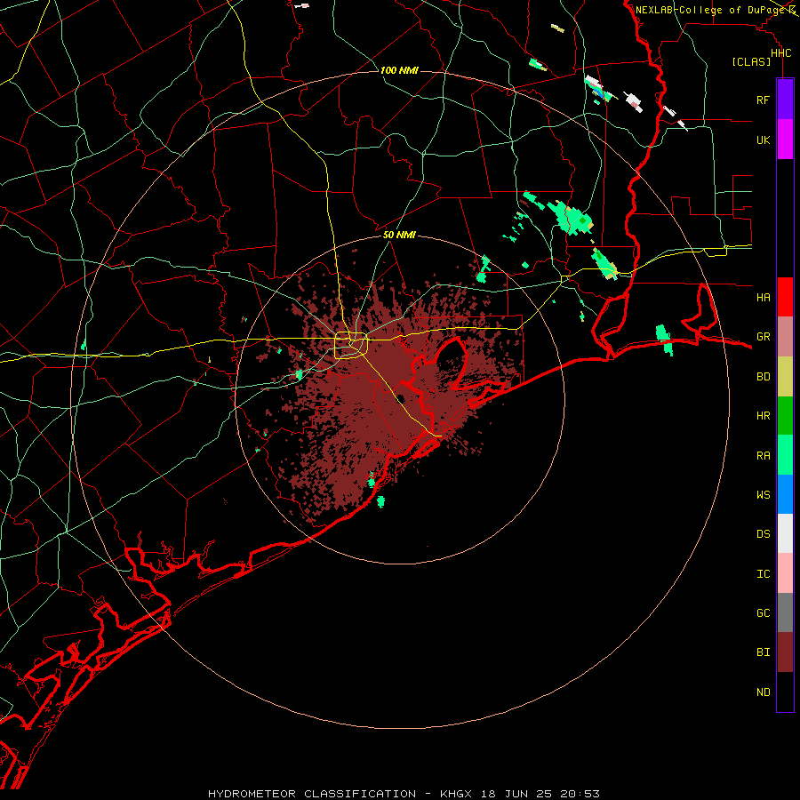This screenshot has height=800, width=800.
Task: Pick the BI brown legend swatch
Action: [x=785, y=652]
